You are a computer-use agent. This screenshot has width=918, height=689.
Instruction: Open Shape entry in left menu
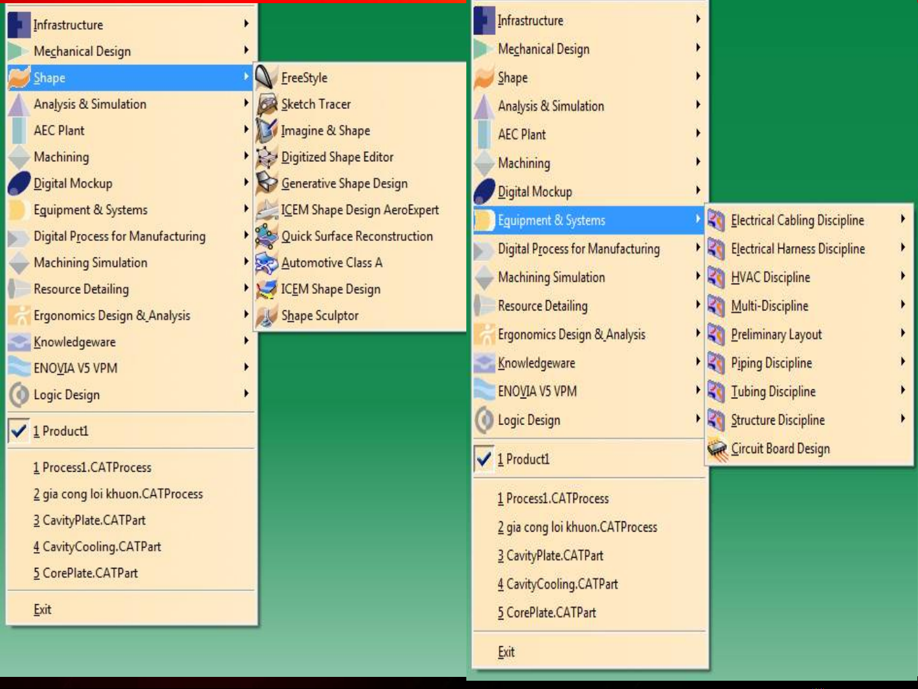(130, 77)
